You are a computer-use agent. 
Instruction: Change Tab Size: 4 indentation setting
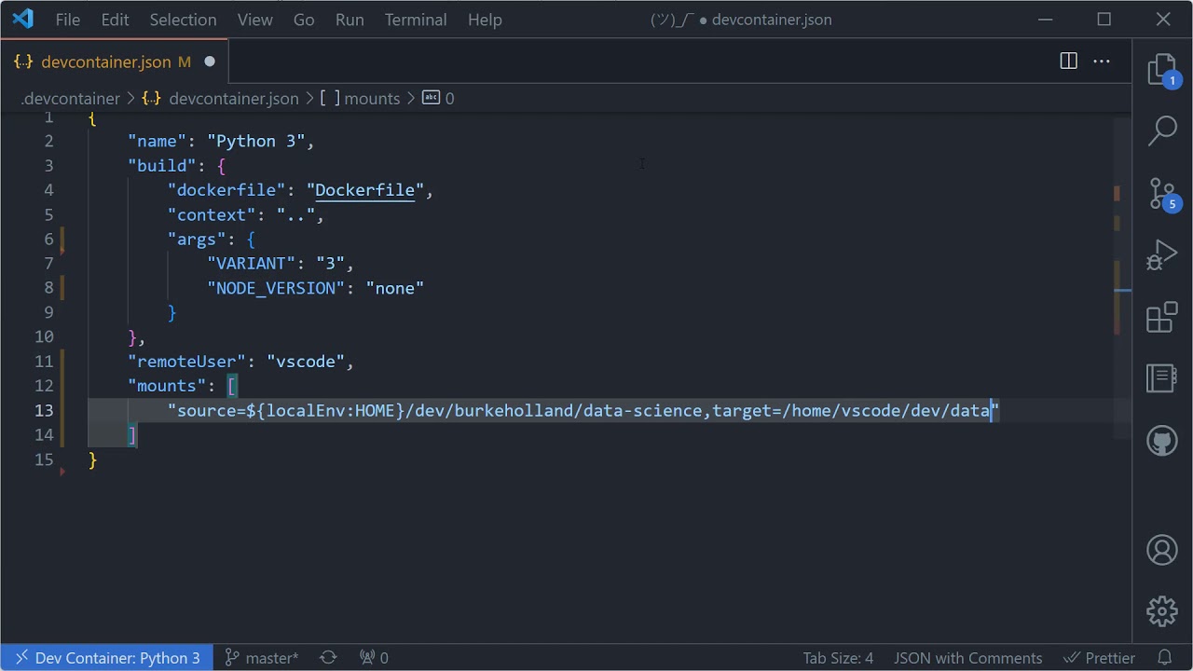838,658
